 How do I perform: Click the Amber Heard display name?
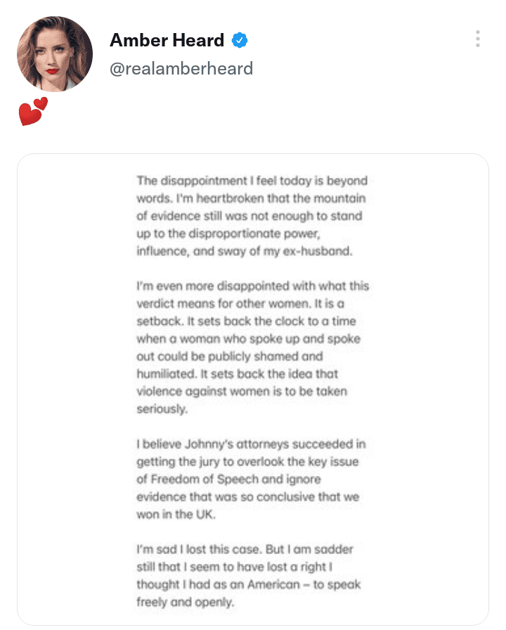[x=167, y=41]
